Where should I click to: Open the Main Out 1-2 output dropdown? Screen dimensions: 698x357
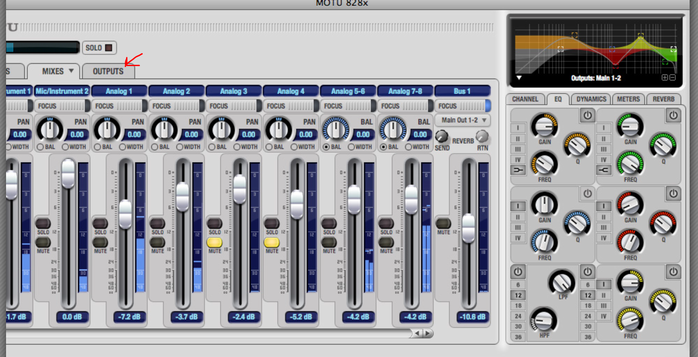[x=463, y=120]
